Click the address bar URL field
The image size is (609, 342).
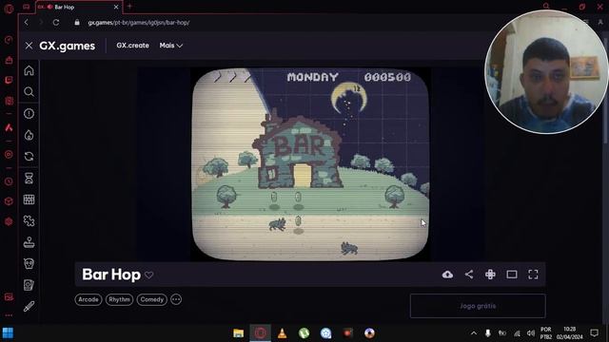point(138,23)
